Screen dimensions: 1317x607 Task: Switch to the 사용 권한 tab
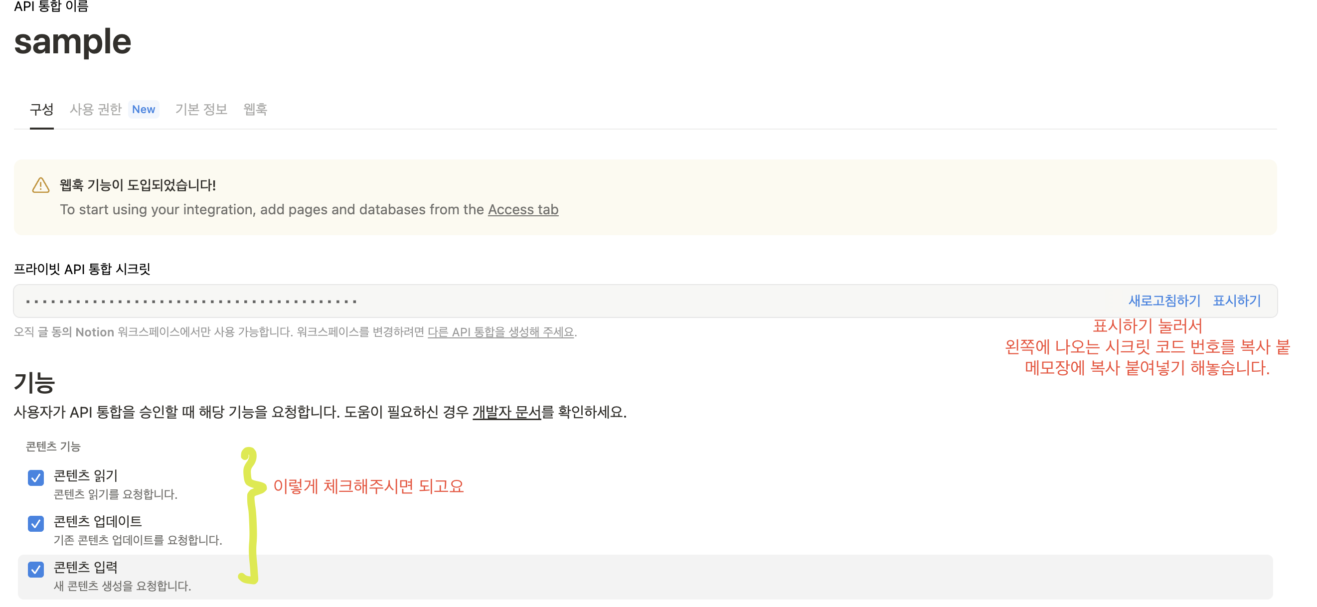point(96,109)
